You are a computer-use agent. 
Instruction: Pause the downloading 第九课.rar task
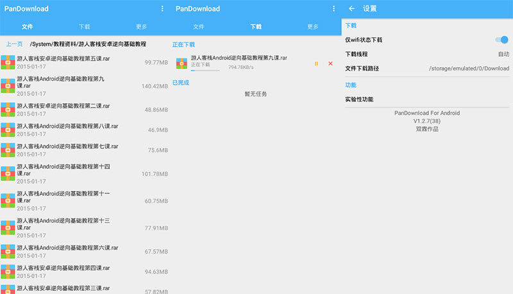[x=316, y=63]
